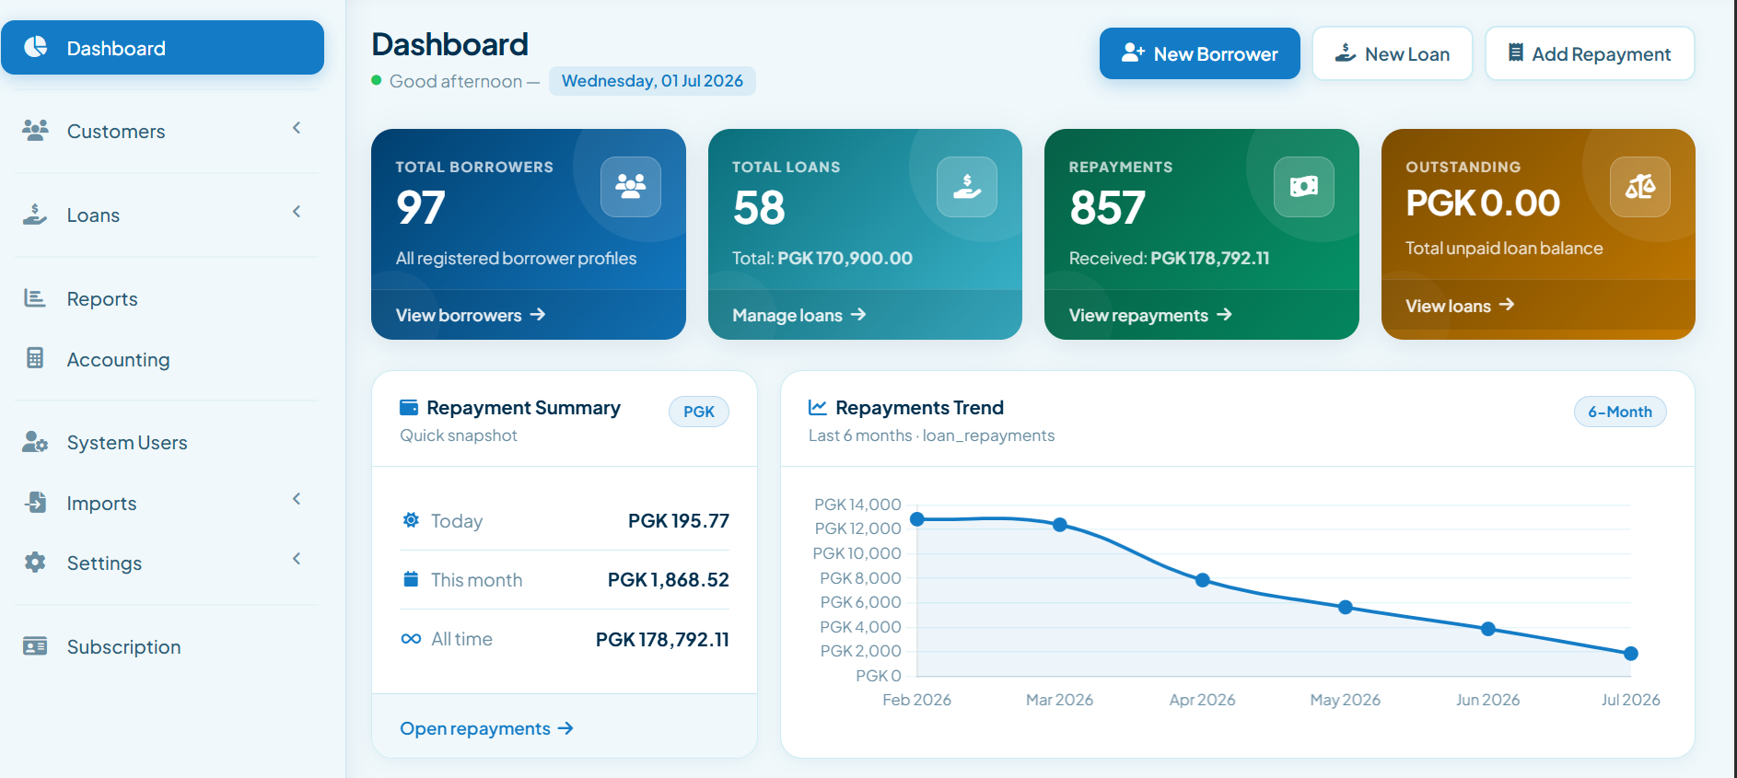Click the Settings gear icon in sidebar

click(35, 563)
